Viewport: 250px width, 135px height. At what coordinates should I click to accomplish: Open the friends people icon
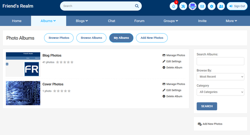(x=221, y=6)
